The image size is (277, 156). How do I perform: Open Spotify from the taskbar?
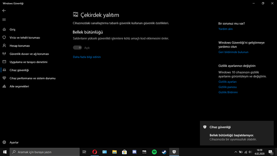[x=154, y=152]
